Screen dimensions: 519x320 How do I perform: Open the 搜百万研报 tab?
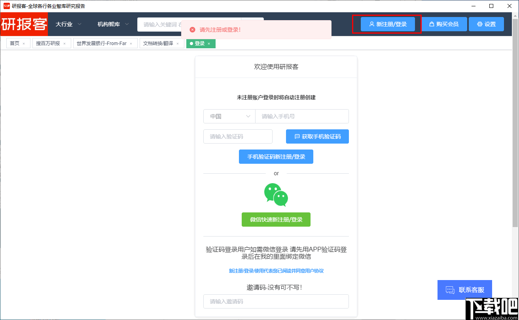[48, 43]
